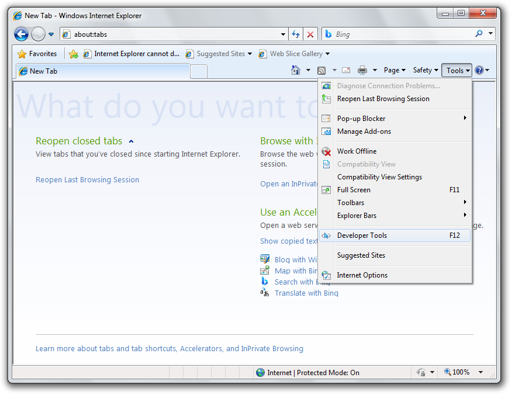Click the Map with Bing link
The height and width of the screenshot is (395, 512).
[x=296, y=271]
